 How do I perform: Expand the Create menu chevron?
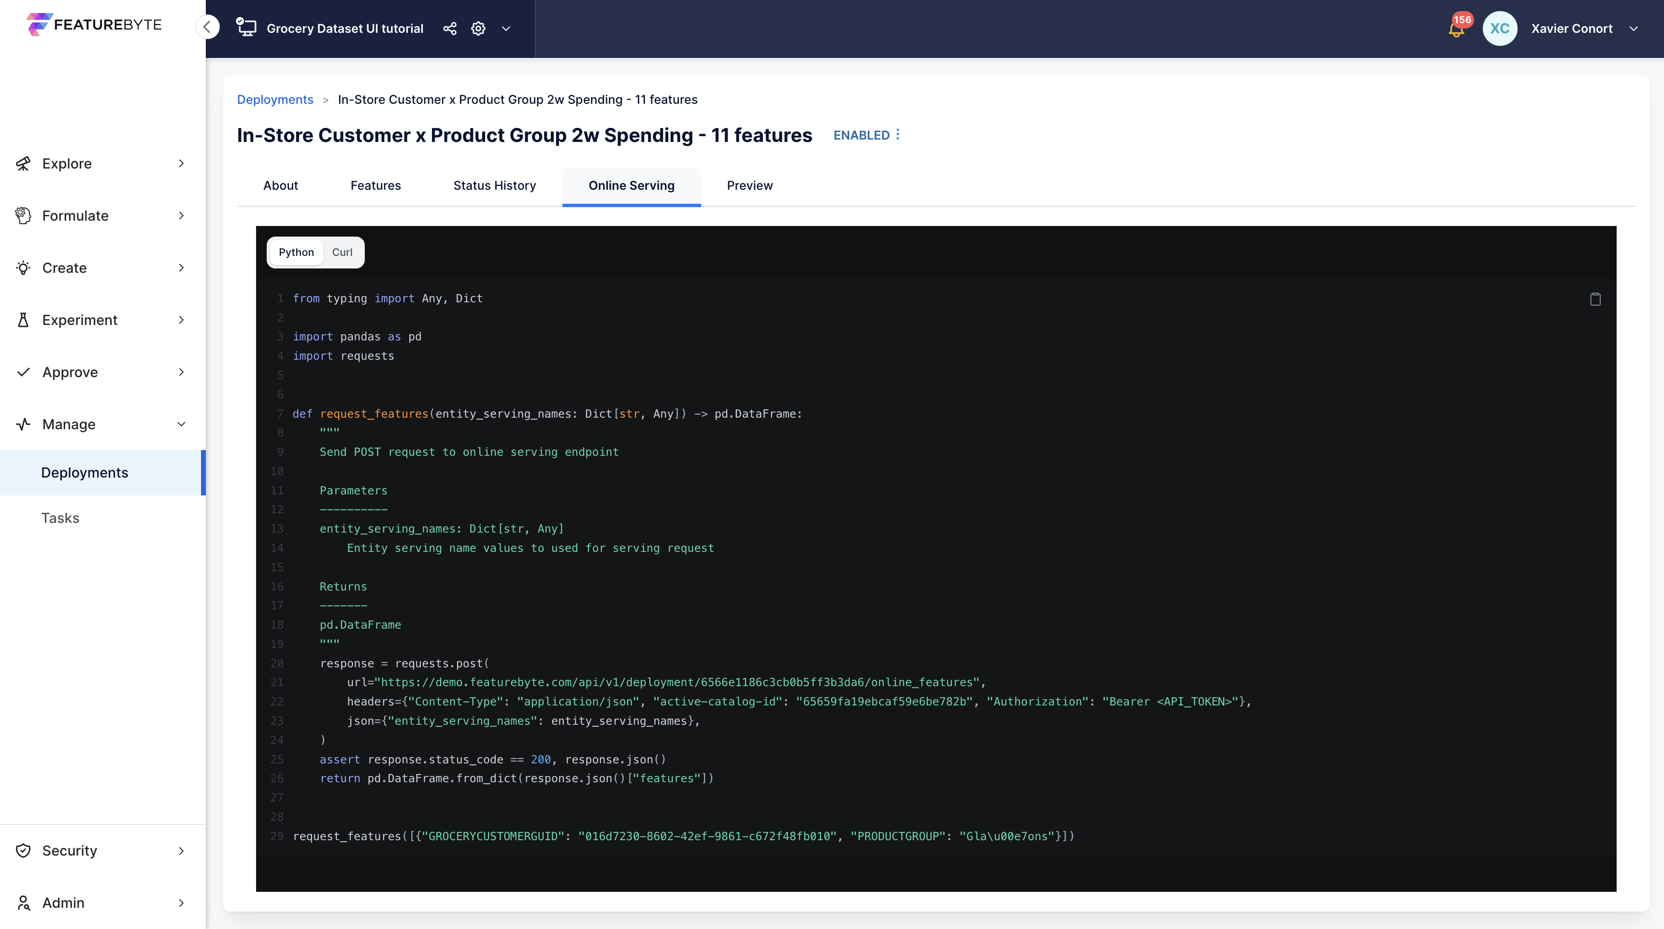[182, 268]
